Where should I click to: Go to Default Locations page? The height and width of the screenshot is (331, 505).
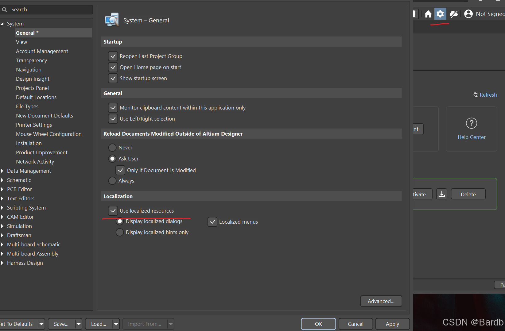tap(36, 97)
